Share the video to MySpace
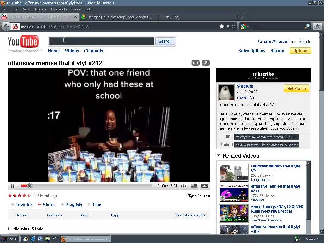Image resolution: width=324 pixels, height=243 pixels. click(x=22, y=215)
